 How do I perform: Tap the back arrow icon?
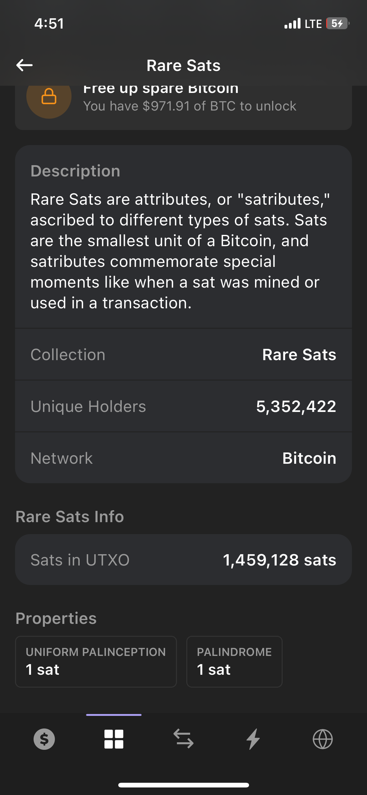tap(24, 65)
